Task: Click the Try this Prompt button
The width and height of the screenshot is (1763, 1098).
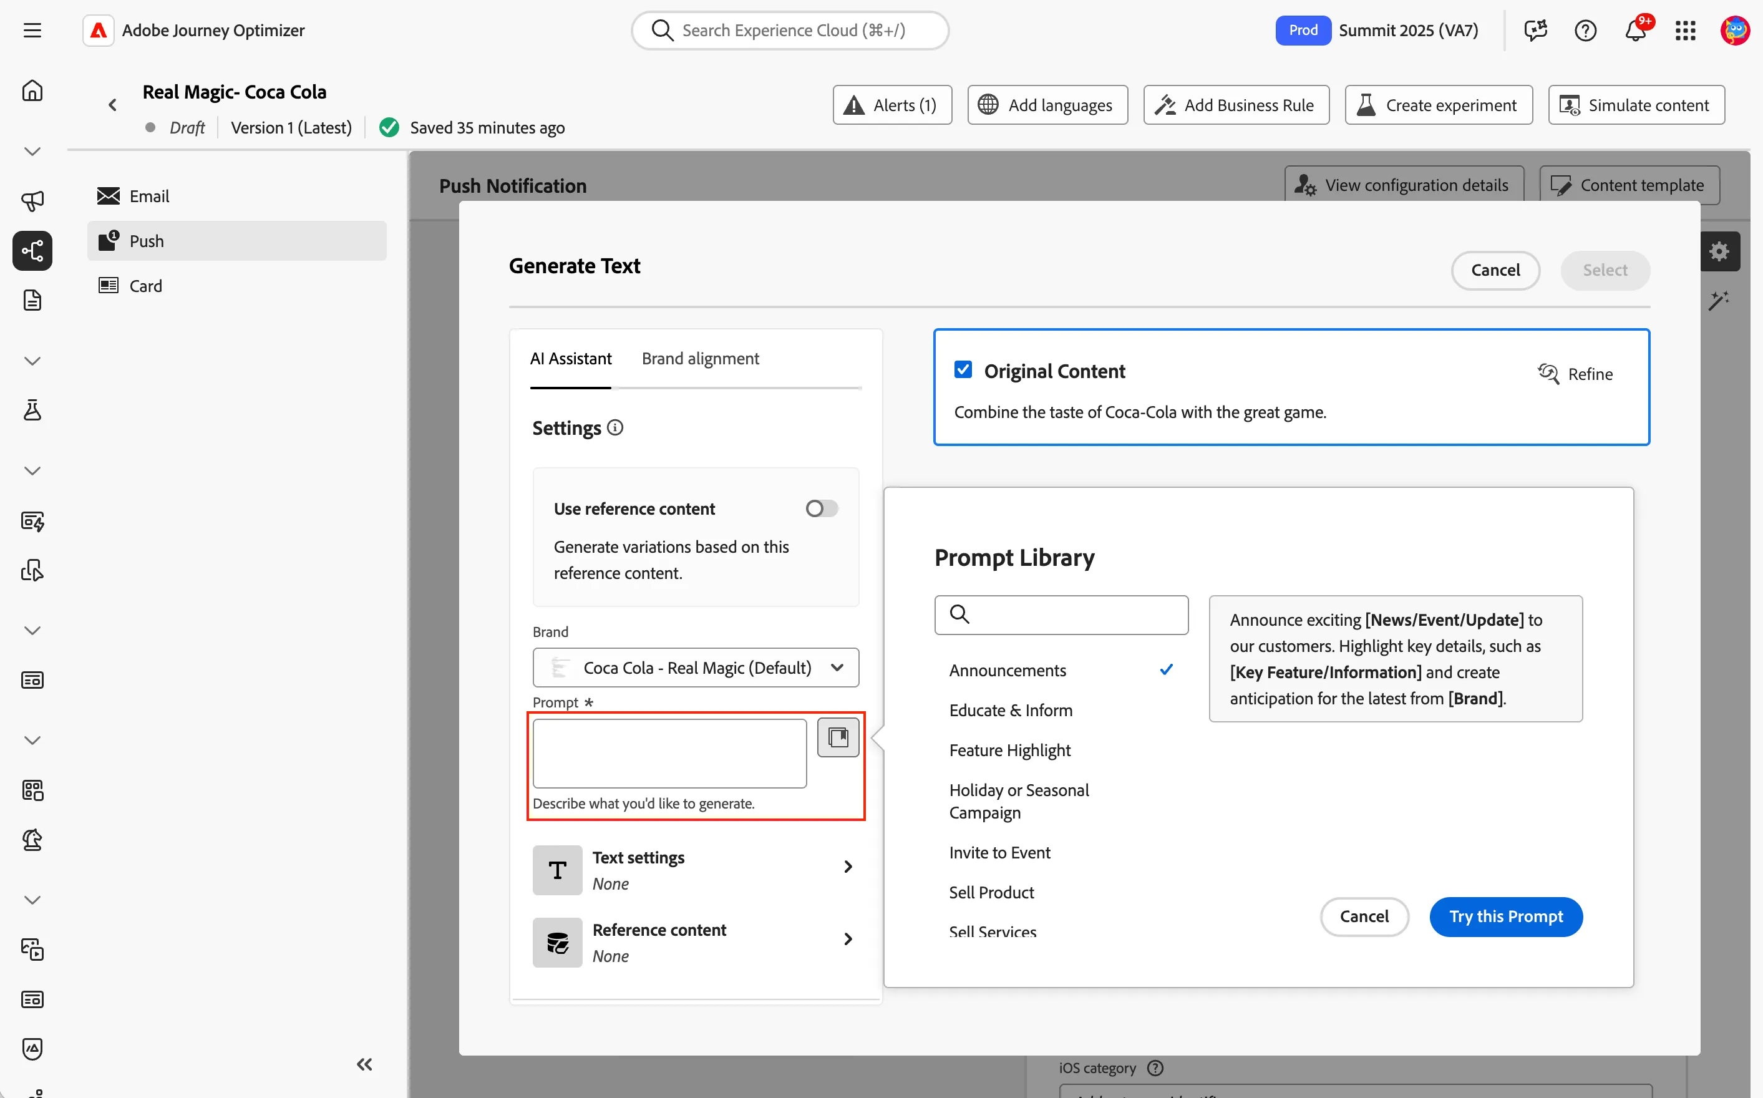Action: [1506, 916]
